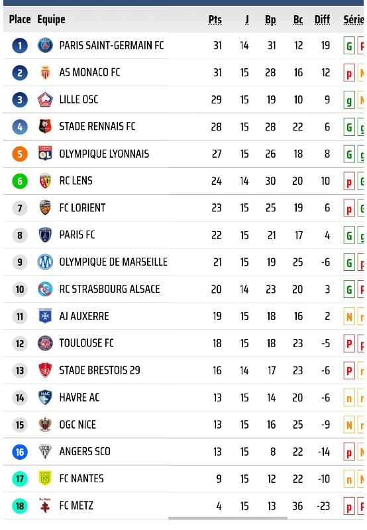The height and width of the screenshot is (530, 367).
Task: Open the PARIS FC team link
Action: click(x=77, y=235)
